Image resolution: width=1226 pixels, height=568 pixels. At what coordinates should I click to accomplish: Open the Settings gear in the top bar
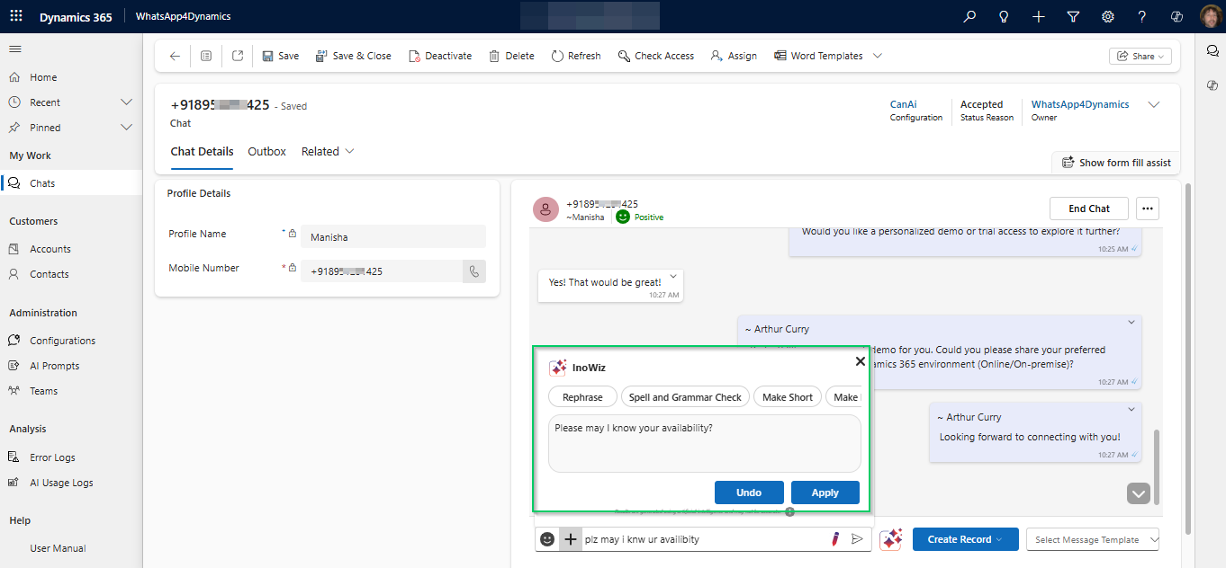coord(1107,16)
